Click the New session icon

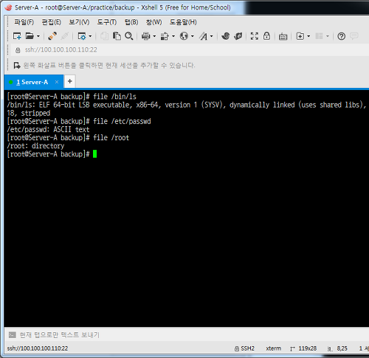pyautogui.click(x=17, y=36)
